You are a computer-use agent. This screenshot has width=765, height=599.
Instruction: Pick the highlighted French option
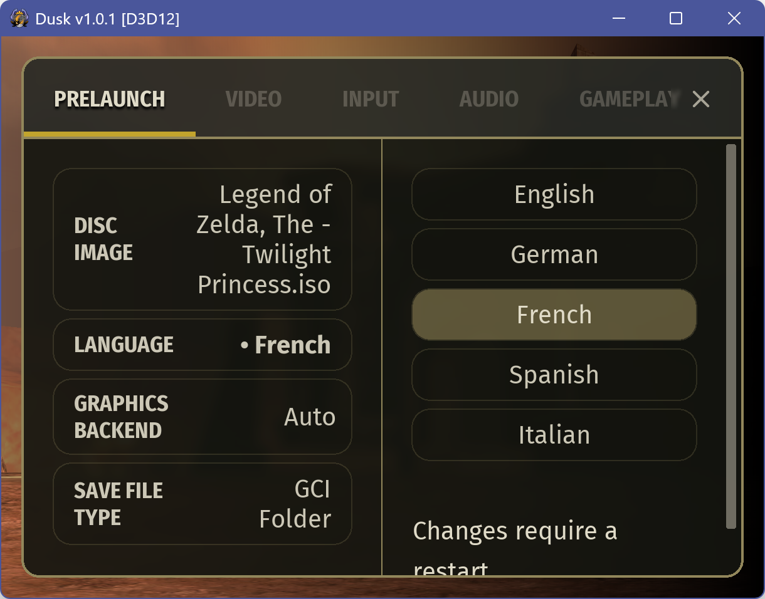(554, 315)
